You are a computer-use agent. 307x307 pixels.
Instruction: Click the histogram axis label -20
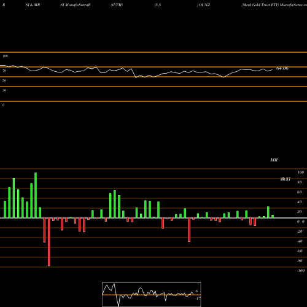click(x=300, y=231)
